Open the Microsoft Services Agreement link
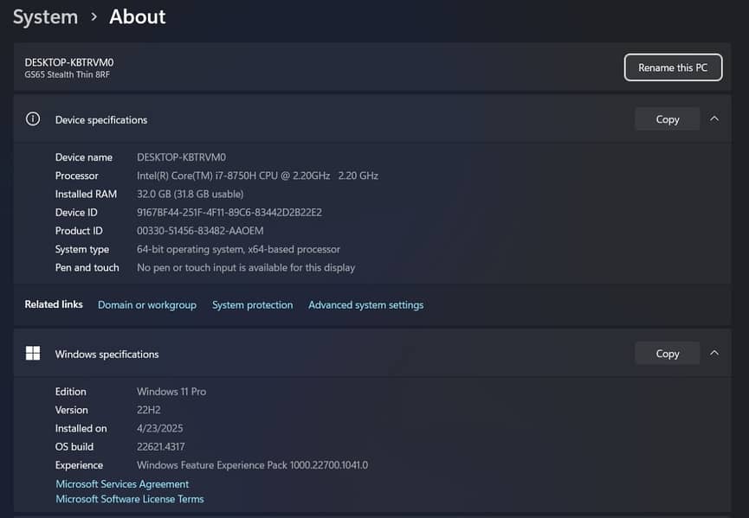Image resolution: width=749 pixels, height=518 pixels. coord(122,483)
